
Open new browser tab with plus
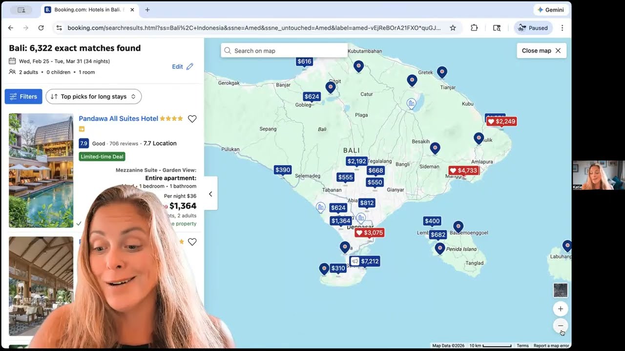coord(147,10)
